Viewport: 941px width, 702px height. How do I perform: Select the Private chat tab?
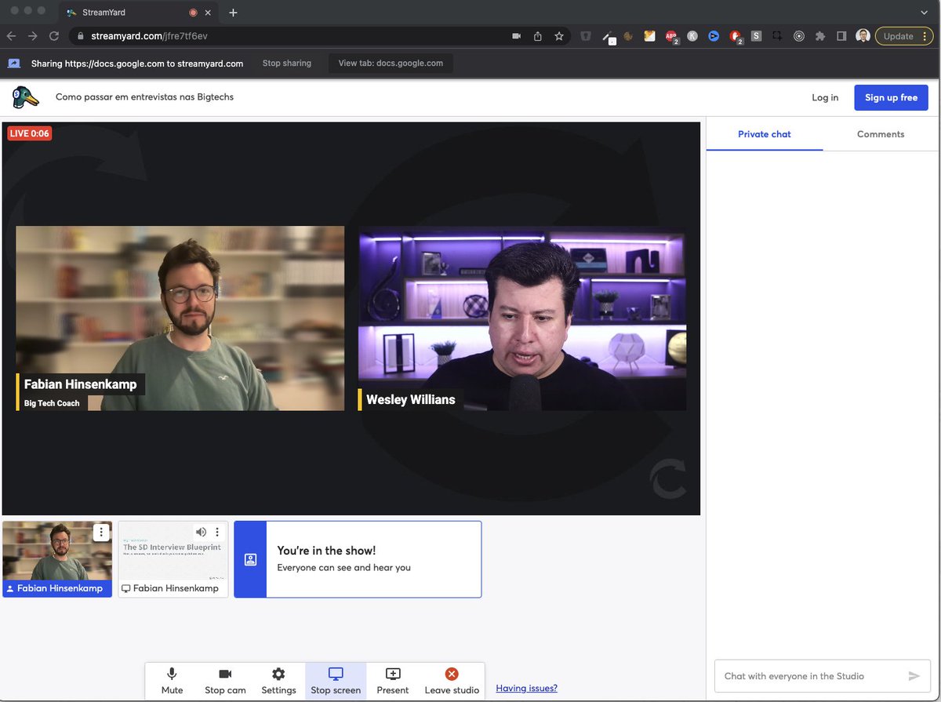click(x=764, y=134)
